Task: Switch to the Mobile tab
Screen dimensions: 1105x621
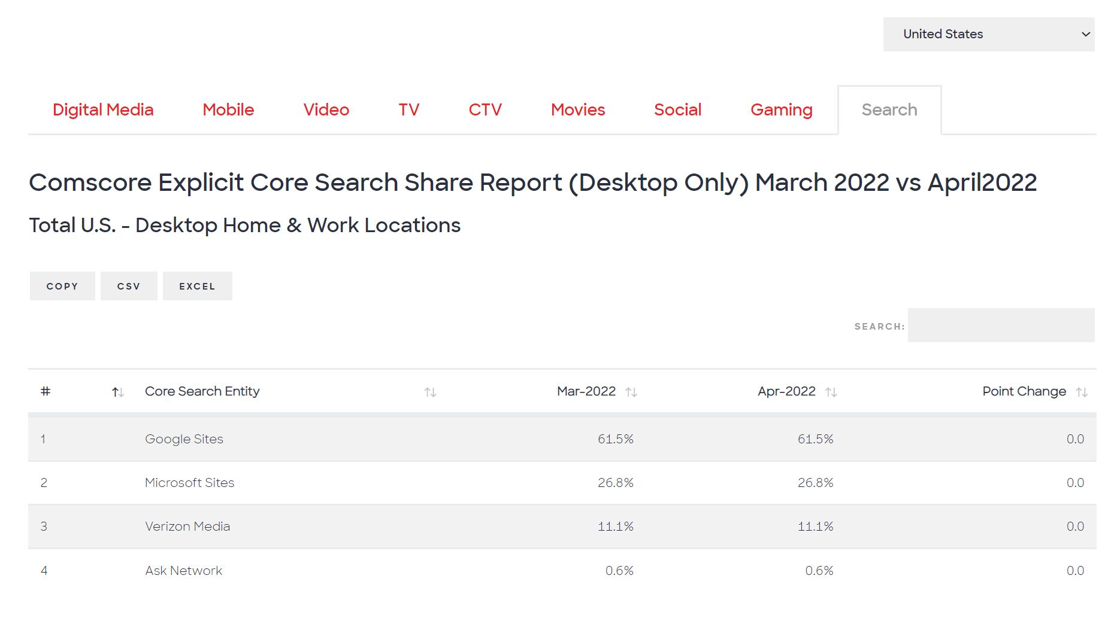Action: click(x=228, y=109)
